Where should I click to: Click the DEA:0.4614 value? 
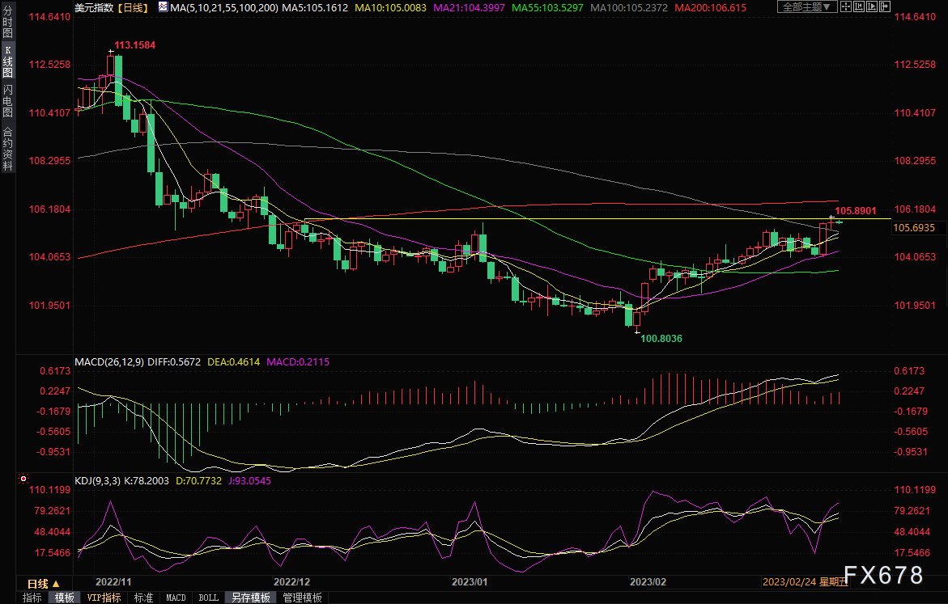click(x=233, y=361)
